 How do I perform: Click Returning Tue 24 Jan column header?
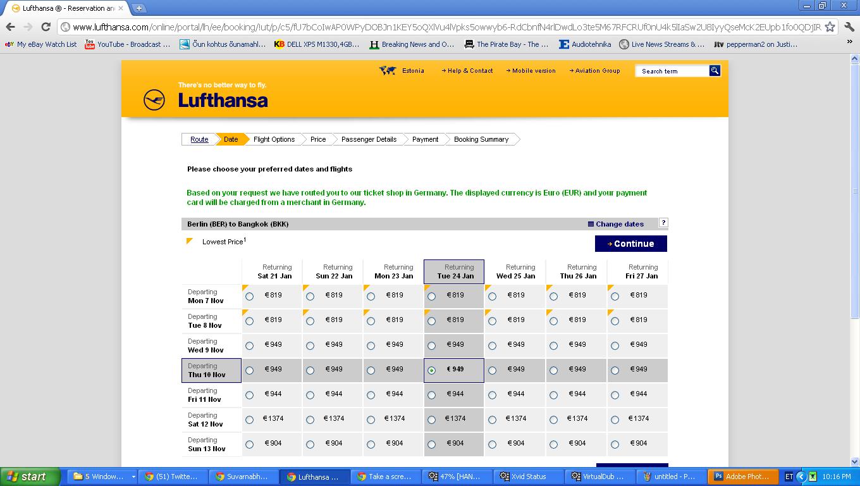[x=454, y=271]
